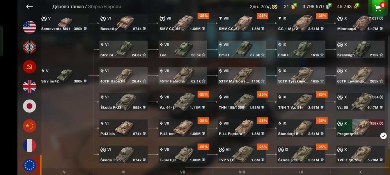
Task: Open the Дерево танків breadcrumb
Action: click(68, 7)
